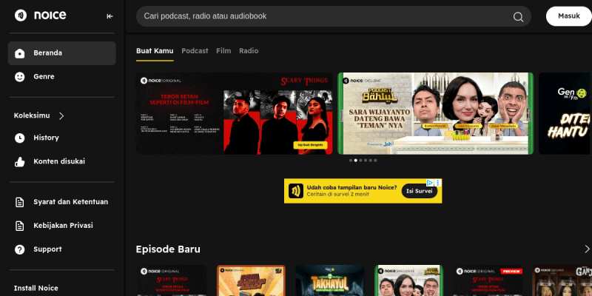Screen dimensions: 592x296
Task: Click the Syarat dan Ketentuan document icon
Action: click(x=20, y=202)
